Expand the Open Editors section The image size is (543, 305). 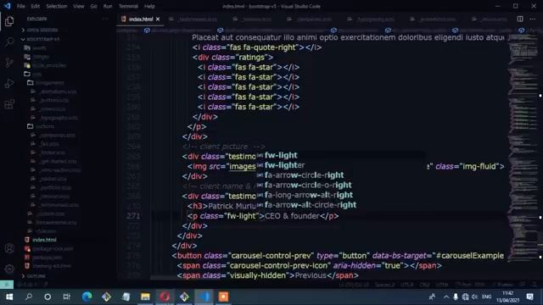coord(42,30)
